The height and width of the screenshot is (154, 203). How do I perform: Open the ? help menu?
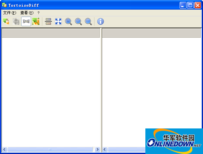point(39,13)
